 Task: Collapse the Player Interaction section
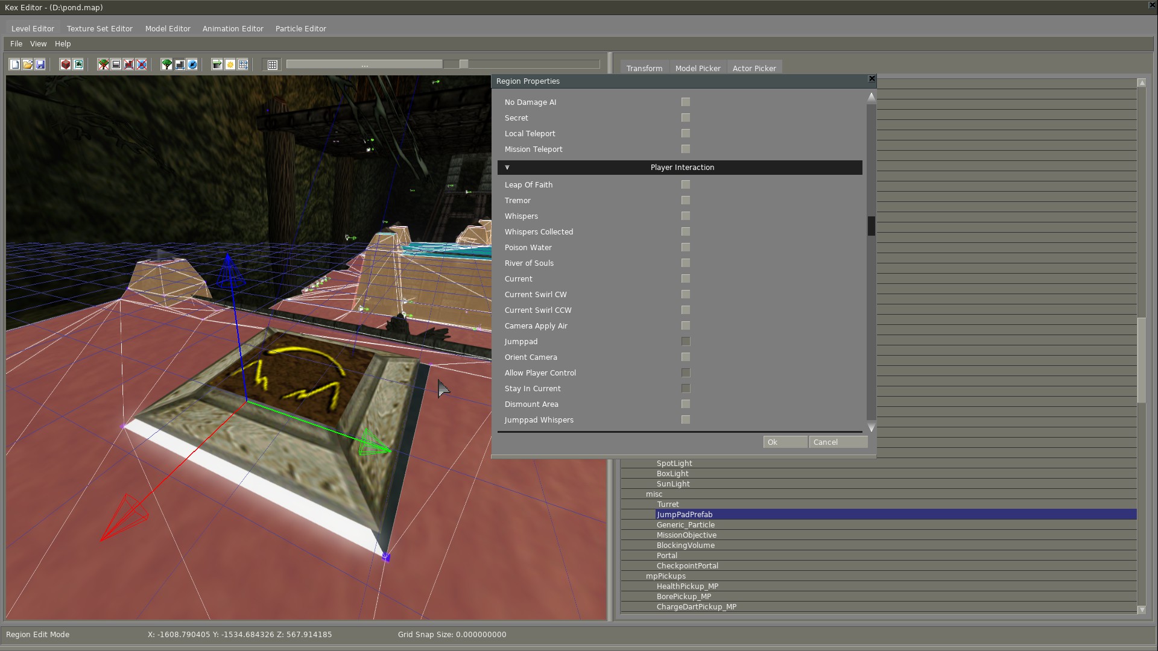[507, 168]
